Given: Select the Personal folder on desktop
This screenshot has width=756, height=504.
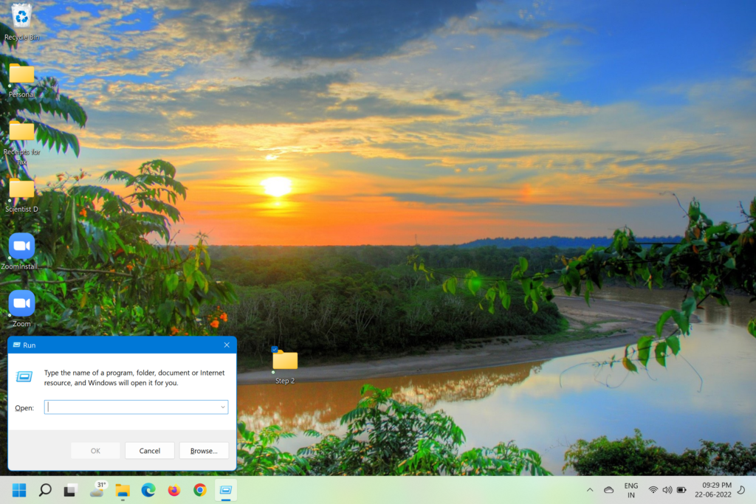Looking at the screenshot, I should click(21, 75).
